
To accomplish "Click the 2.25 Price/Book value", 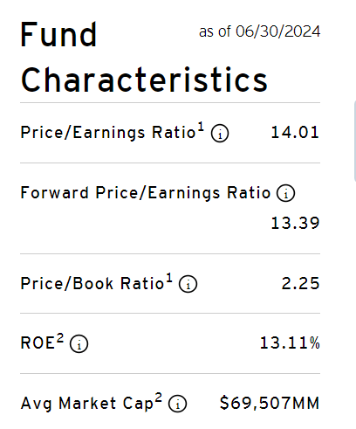I will [x=300, y=283].
